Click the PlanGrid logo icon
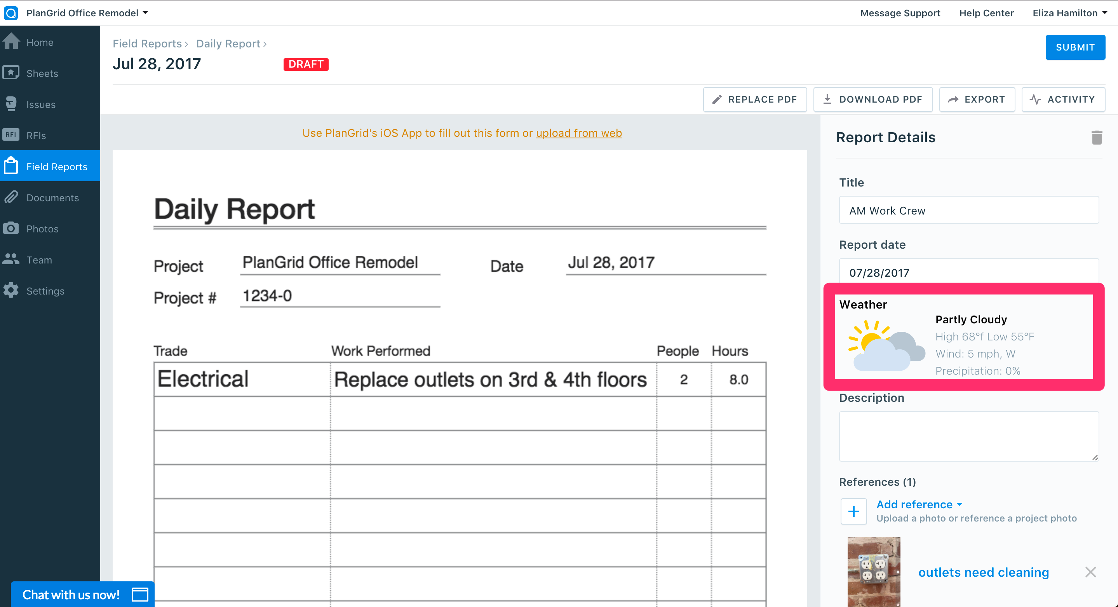 click(x=11, y=13)
